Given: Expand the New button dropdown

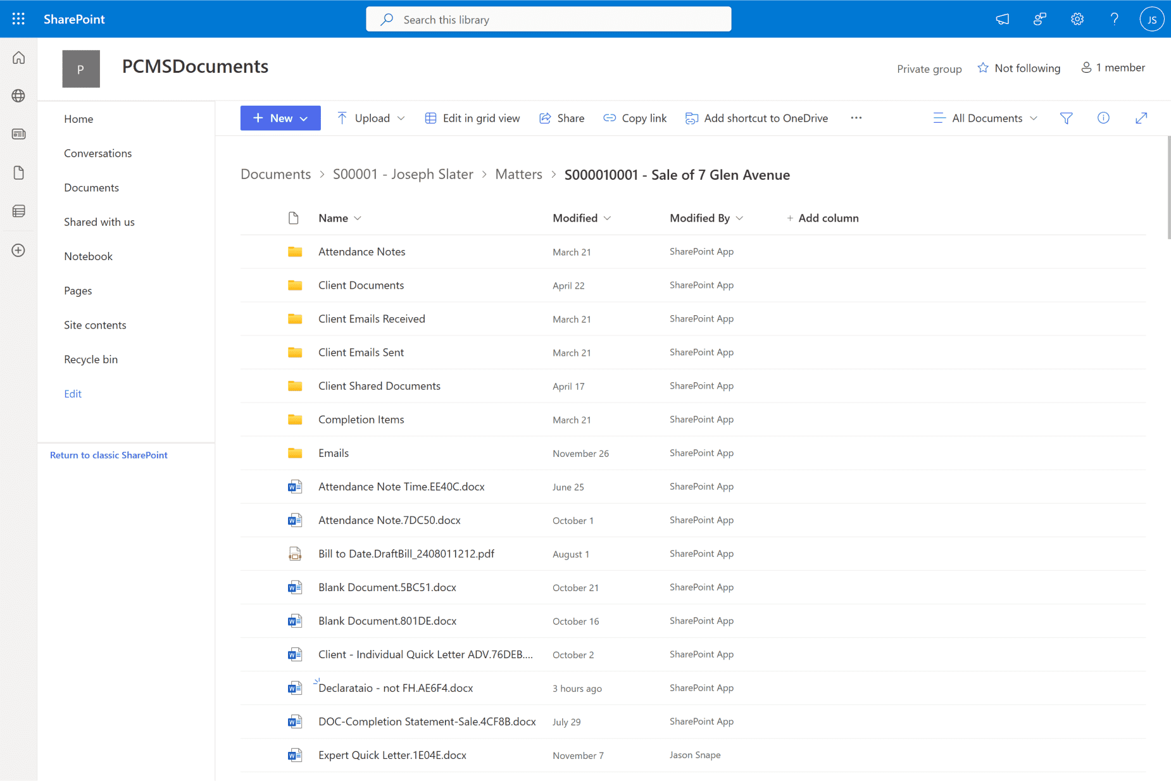Looking at the screenshot, I should coord(280,118).
